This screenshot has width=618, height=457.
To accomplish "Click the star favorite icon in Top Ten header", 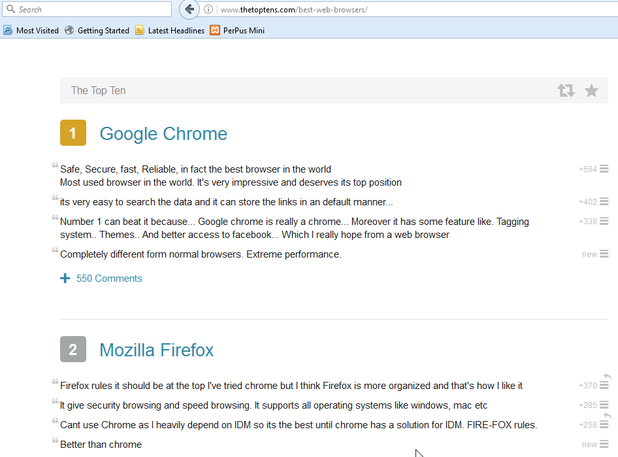I will pos(592,90).
